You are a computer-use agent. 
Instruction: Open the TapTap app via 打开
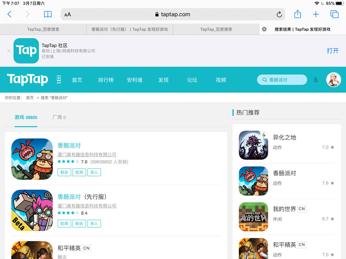333,51
